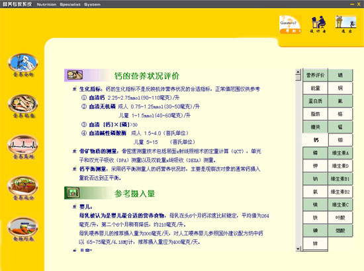Click the exit door running-man icon
This screenshot has height=271, width=364.
346,24
